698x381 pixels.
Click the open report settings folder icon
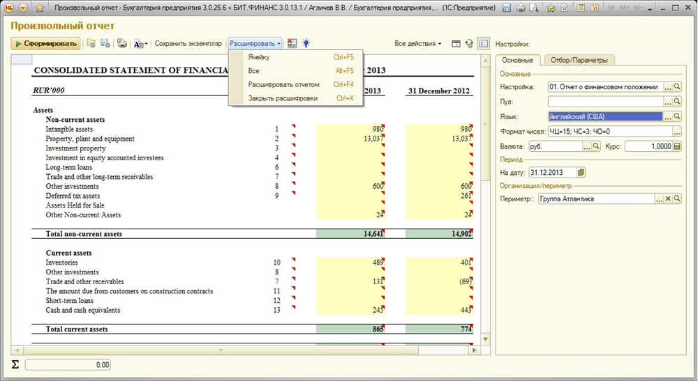tap(91, 43)
